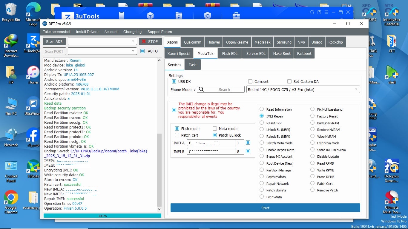The image size is (408, 229).
Task: Open the rosemary folder on desktop
Action: pyautogui.click(x=33, y=200)
